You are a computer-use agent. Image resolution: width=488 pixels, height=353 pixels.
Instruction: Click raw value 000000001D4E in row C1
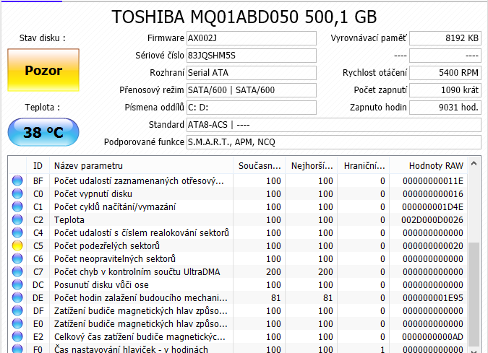(432, 207)
